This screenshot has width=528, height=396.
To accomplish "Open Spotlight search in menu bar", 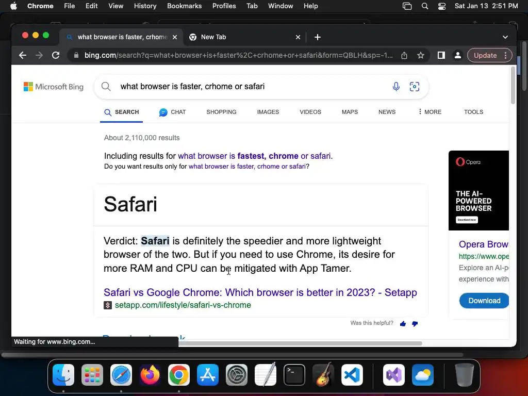I will tap(425, 6).
